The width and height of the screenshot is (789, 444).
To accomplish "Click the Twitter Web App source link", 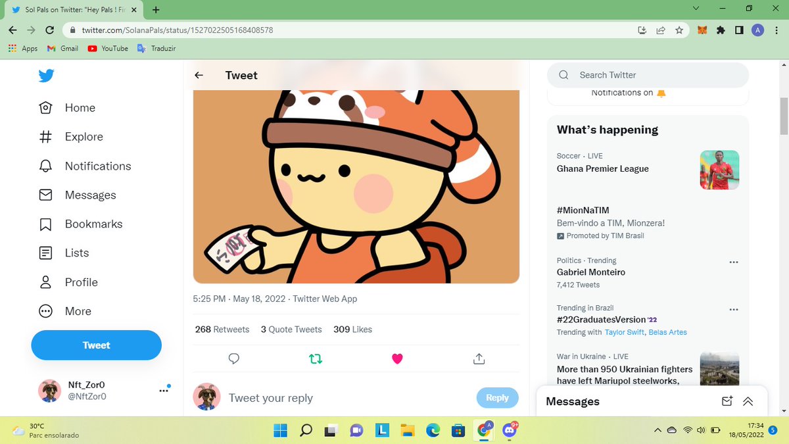I will [325, 299].
